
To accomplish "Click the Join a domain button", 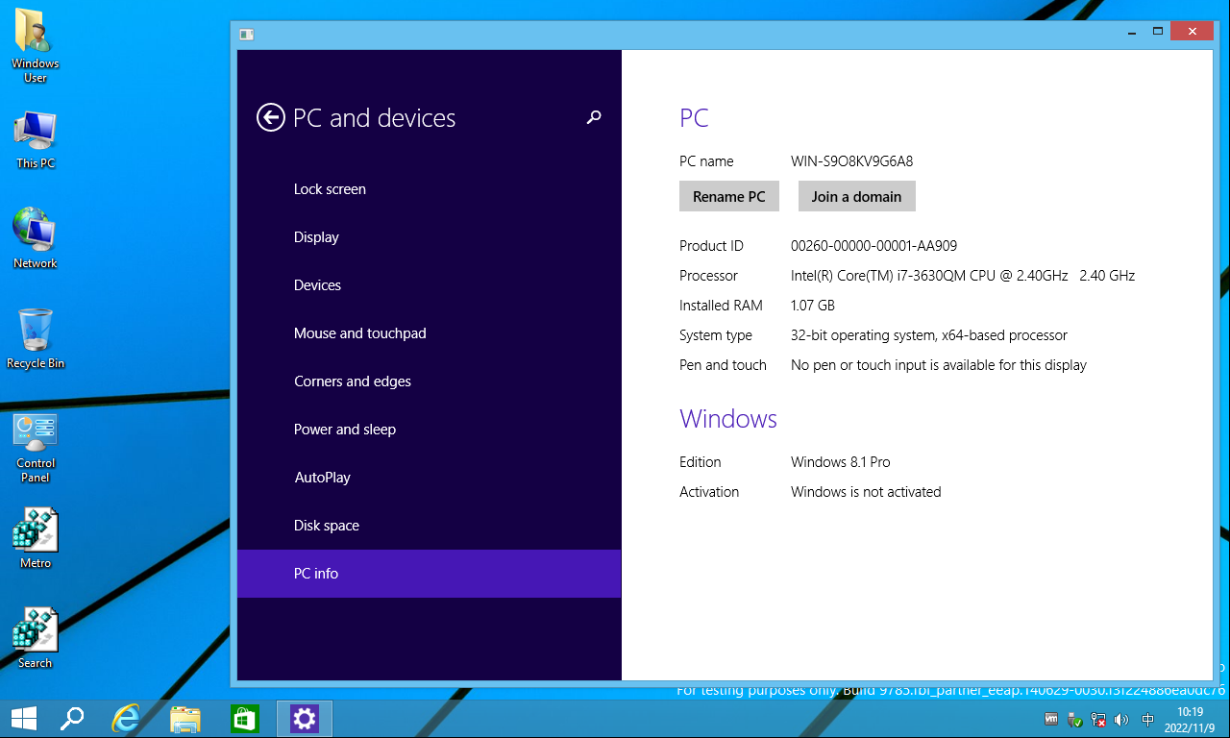I will 857,196.
